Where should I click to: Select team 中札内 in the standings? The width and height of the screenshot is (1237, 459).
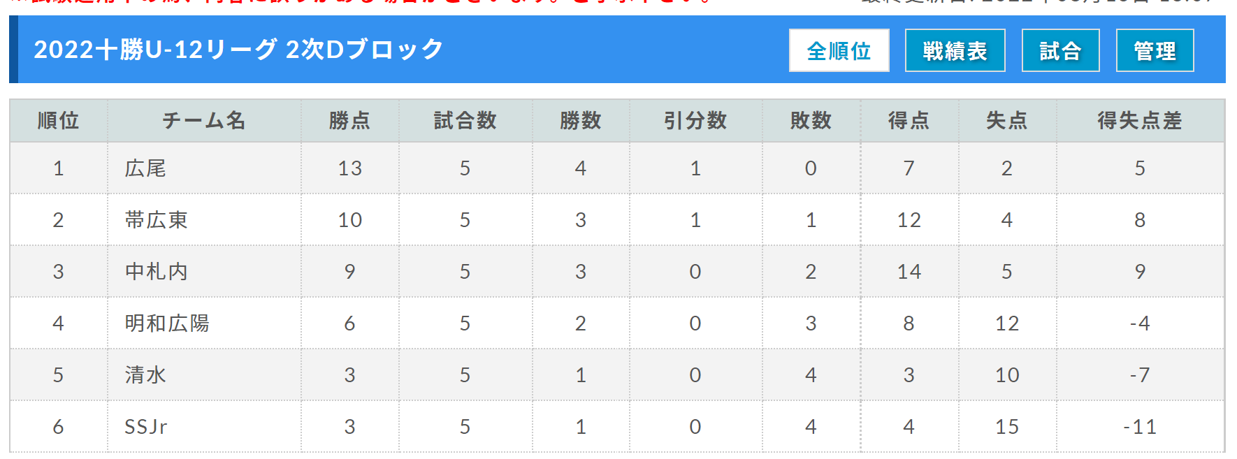[156, 272]
